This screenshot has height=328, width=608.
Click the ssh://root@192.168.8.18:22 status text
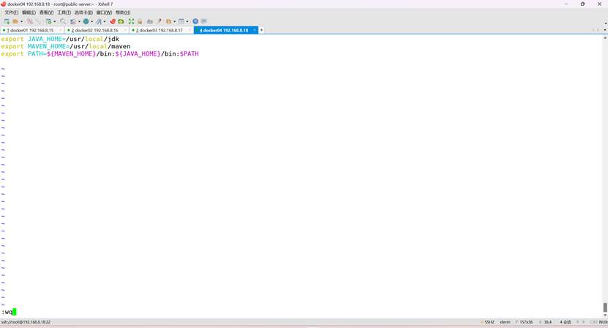[x=26, y=322]
